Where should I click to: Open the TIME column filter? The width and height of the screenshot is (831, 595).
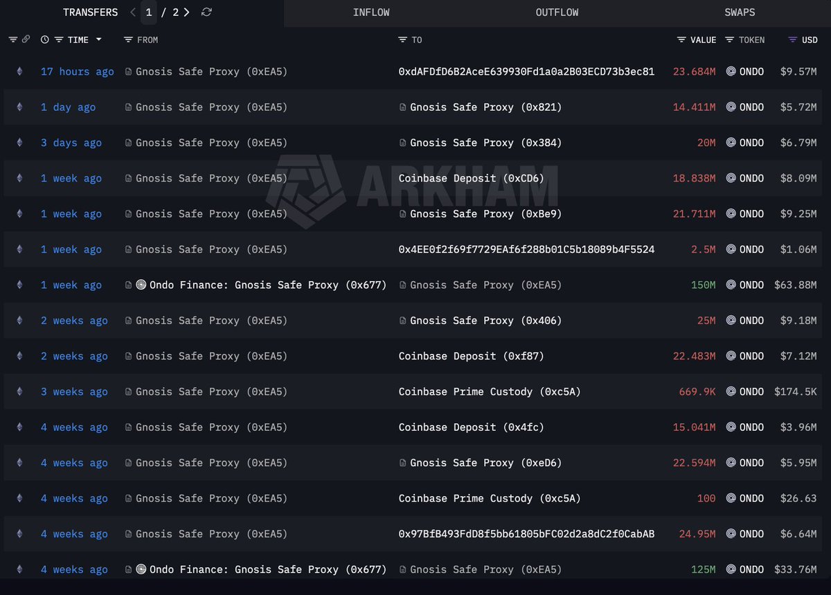click(x=59, y=39)
